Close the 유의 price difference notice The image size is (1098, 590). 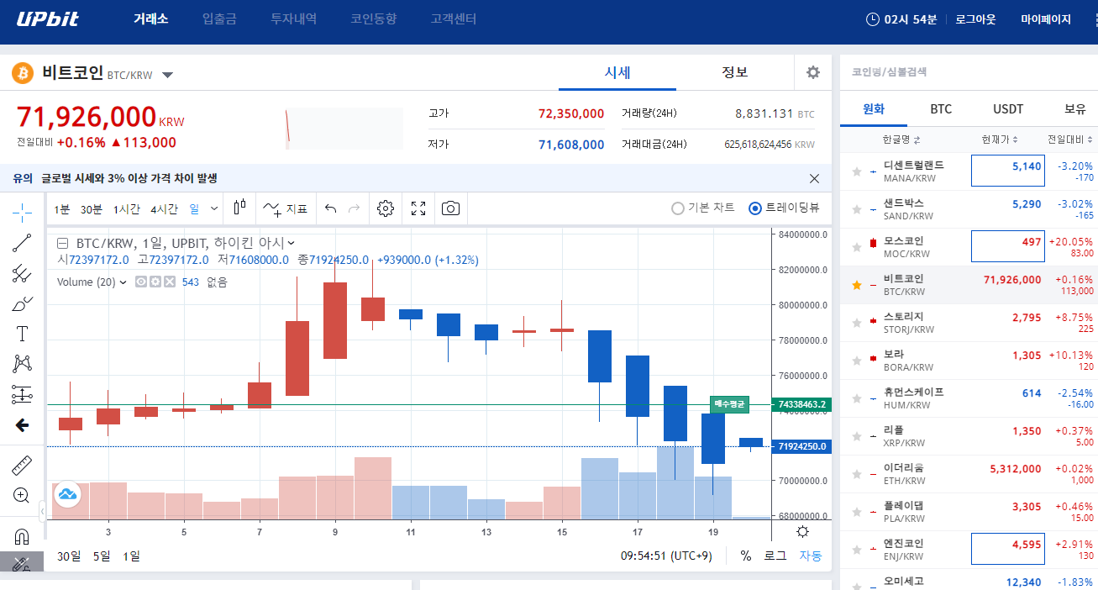(814, 178)
